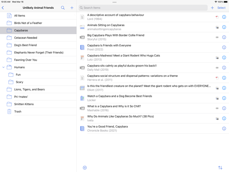
Task: Show info for Capybara Is Friends with Everyone
Action: (224, 47)
